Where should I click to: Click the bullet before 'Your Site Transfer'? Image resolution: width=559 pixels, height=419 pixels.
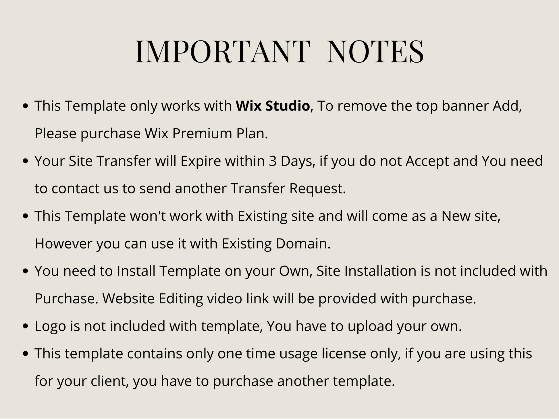26,161
